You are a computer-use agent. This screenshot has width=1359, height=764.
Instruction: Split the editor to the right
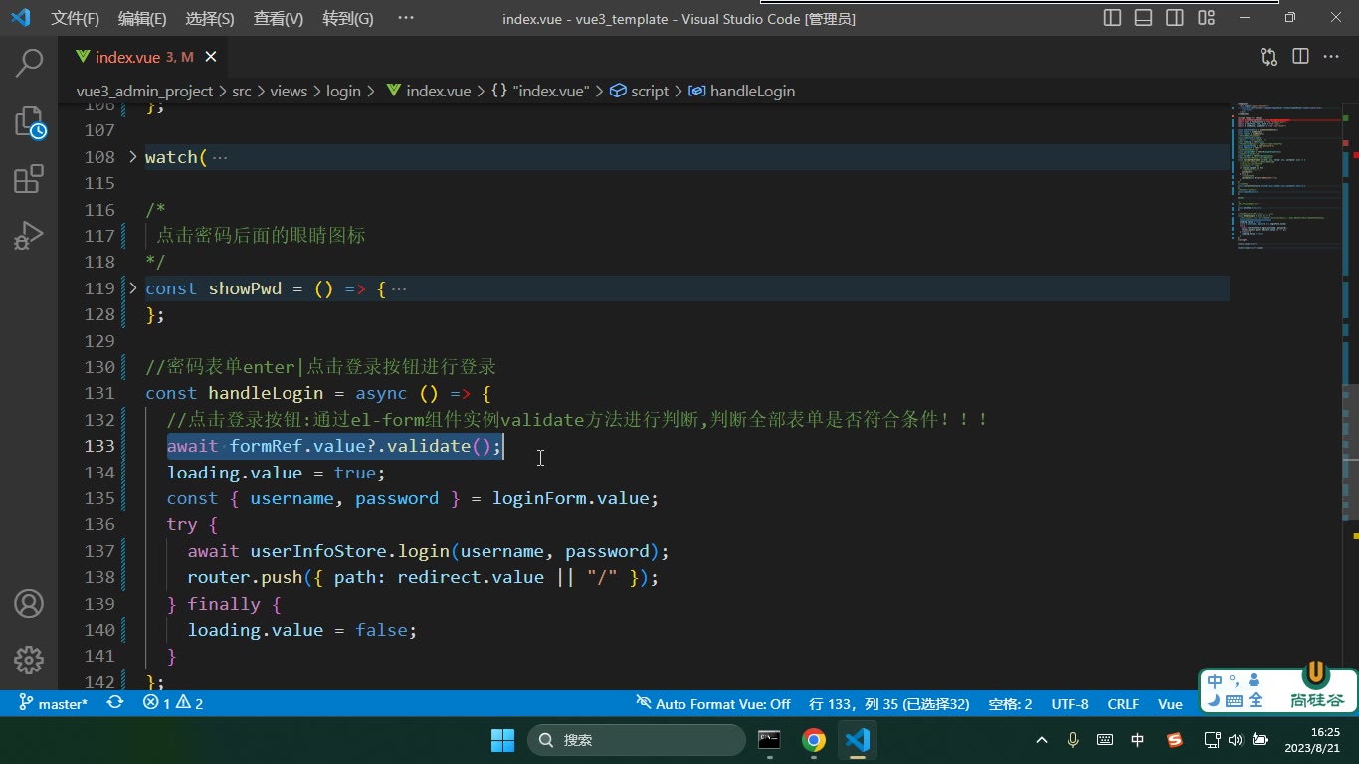click(x=1300, y=57)
